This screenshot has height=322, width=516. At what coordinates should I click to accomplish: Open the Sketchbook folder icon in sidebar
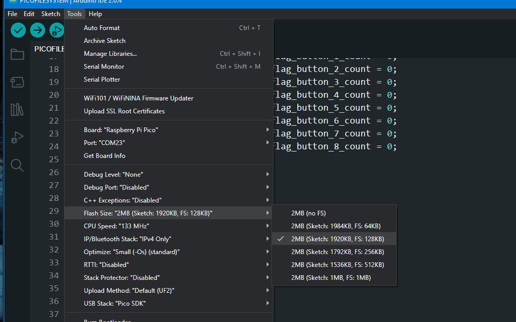tap(17, 54)
